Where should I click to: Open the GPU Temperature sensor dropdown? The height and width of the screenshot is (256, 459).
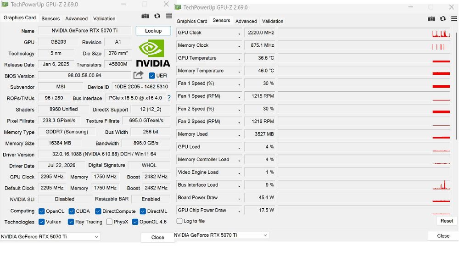239,59
